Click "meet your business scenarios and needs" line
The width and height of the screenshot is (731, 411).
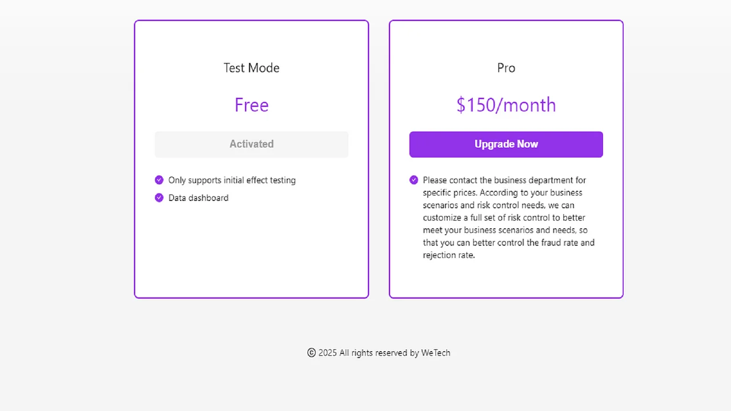coord(505,230)
